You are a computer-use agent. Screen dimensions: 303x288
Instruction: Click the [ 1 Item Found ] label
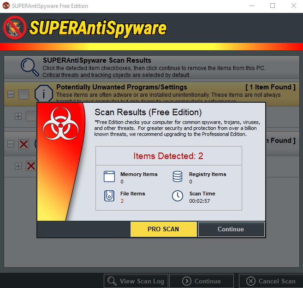[x=270, y=87]
